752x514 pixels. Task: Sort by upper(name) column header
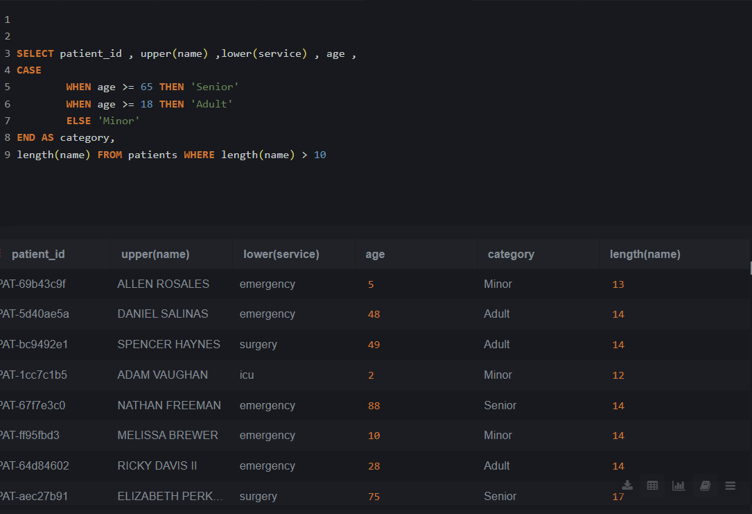155,255
